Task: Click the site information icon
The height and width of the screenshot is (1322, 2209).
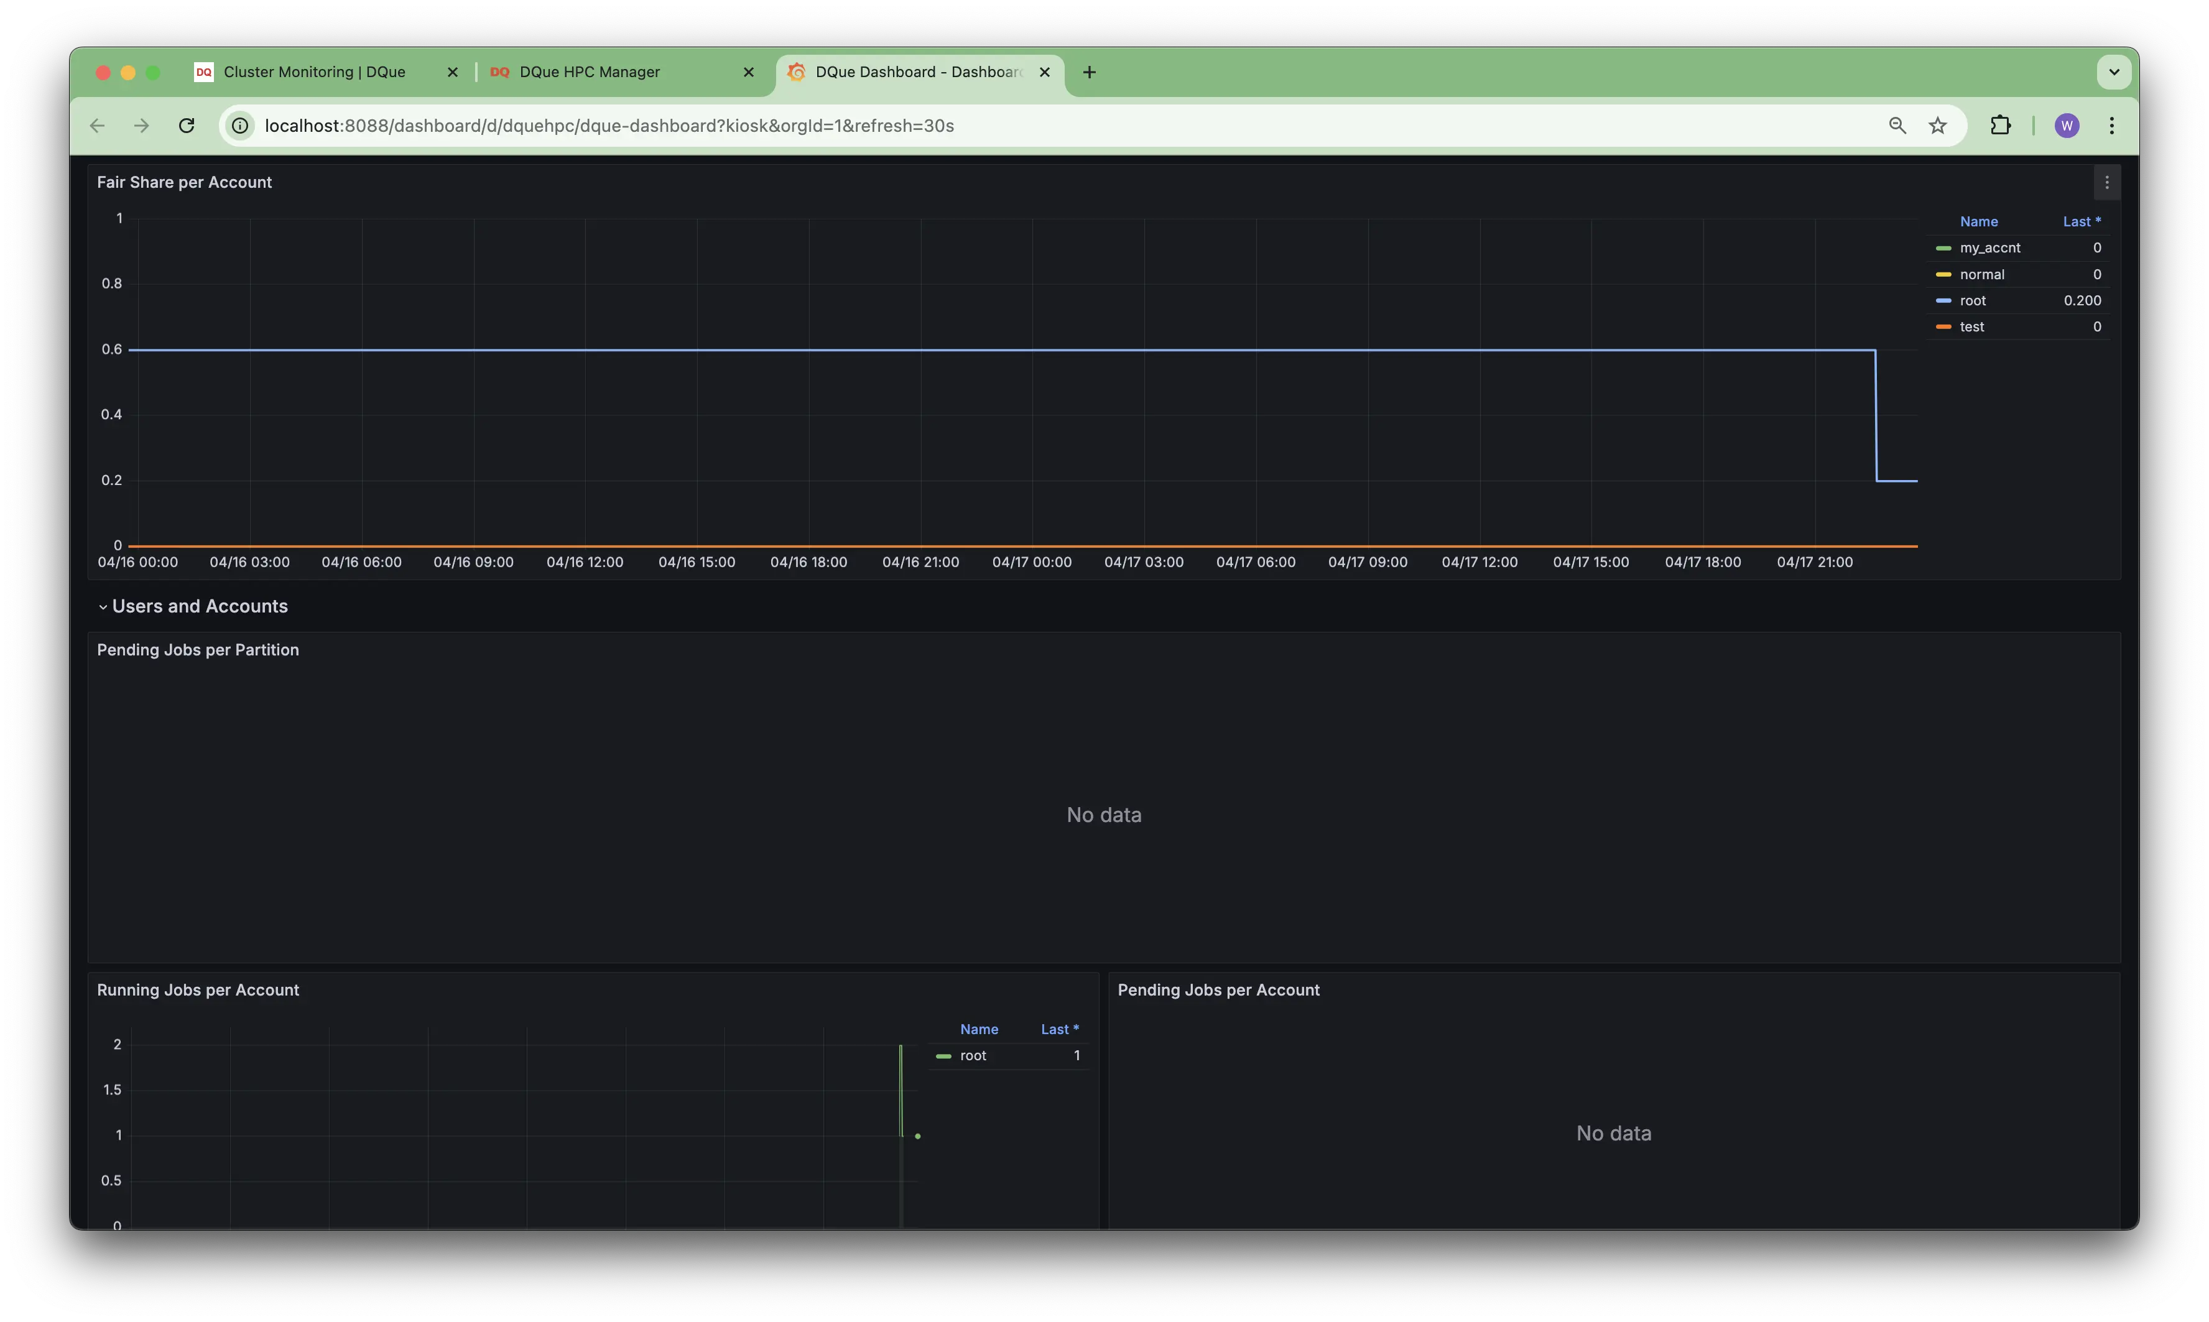Action: click(241, 126)
